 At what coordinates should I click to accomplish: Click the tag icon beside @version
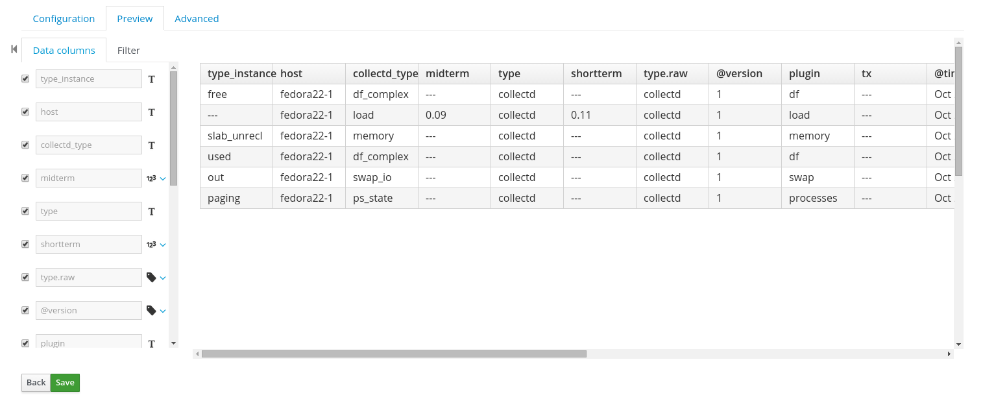(151, 310)
